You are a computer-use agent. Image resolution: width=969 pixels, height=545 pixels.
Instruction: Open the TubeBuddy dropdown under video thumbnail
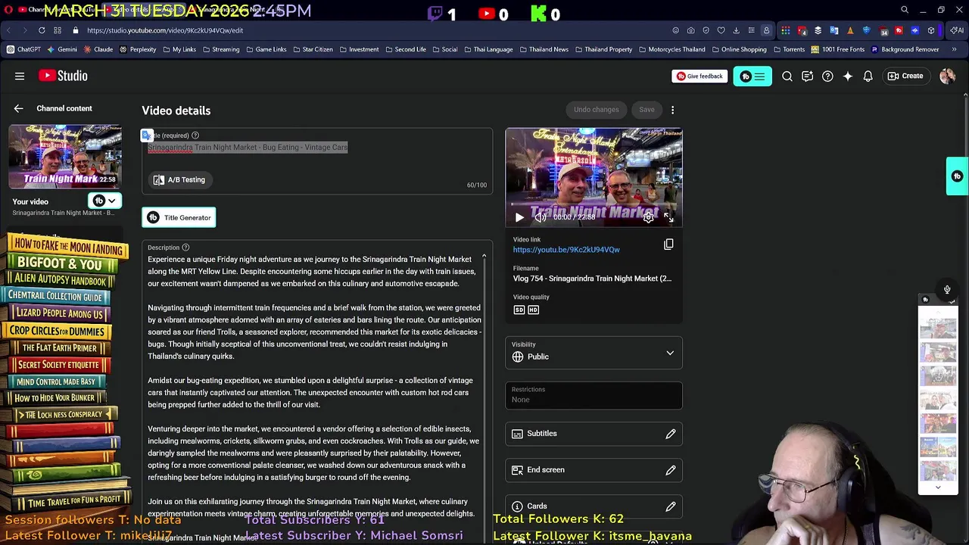coord(104,201)
